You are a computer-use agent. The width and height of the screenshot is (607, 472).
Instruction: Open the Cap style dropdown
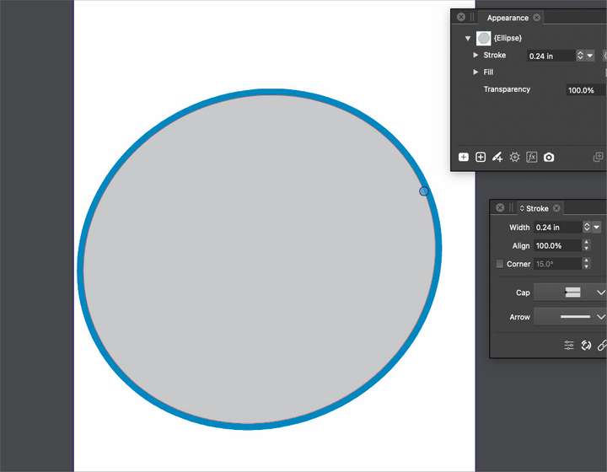click(600, 292)
